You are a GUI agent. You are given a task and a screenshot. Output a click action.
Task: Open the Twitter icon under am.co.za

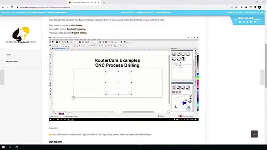point(251,22)
